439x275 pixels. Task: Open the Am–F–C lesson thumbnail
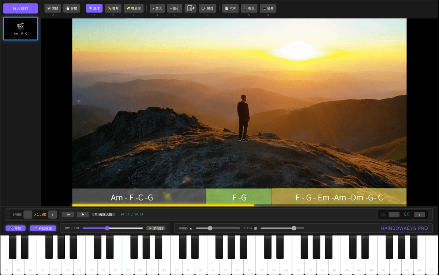(20, 29)
